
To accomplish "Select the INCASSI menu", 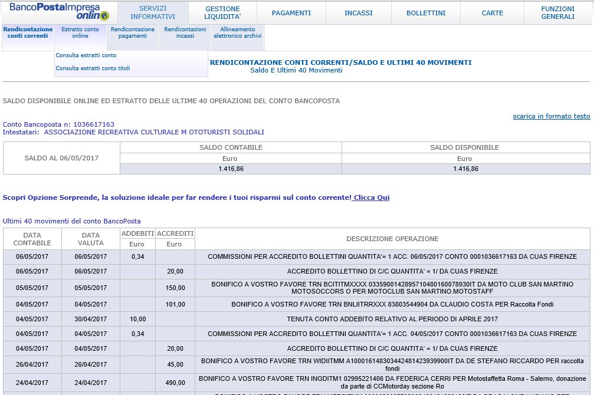I will (x=359, y=13).
